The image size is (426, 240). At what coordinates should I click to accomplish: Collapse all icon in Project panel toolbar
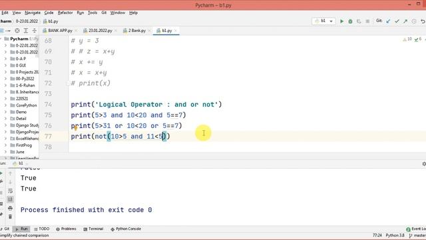tap(35, 31)
